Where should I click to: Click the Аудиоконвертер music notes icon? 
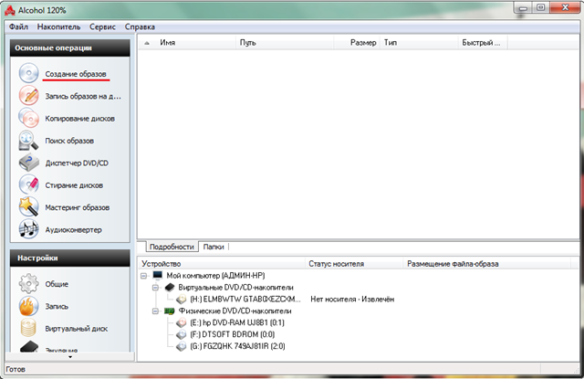(x=28, y=229)
